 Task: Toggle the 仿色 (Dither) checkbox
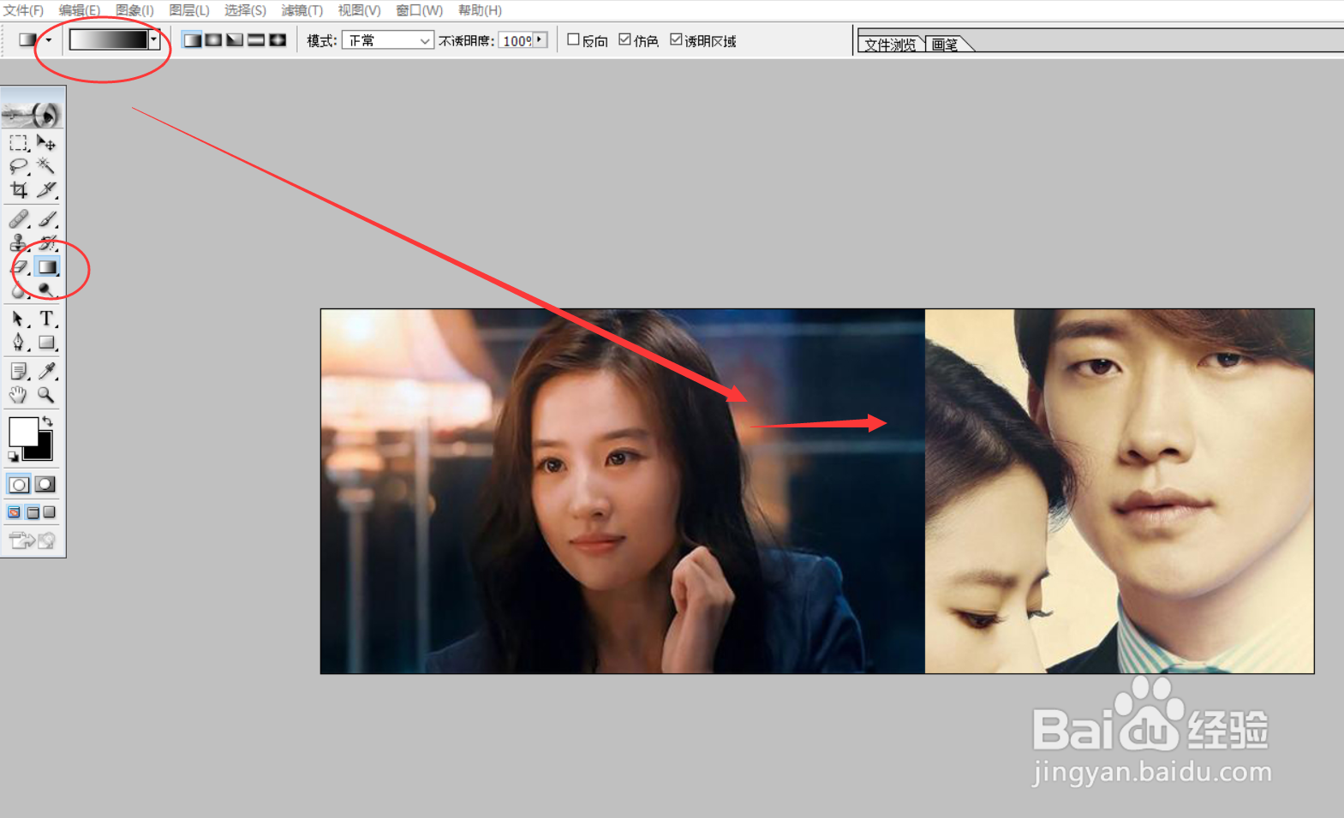tap(625, 39)
